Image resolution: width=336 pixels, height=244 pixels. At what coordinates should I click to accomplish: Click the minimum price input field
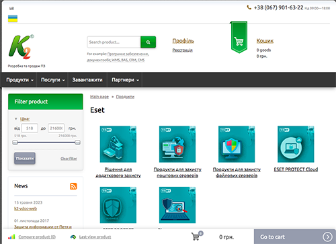pyautogui.click(x=30, y=128)
